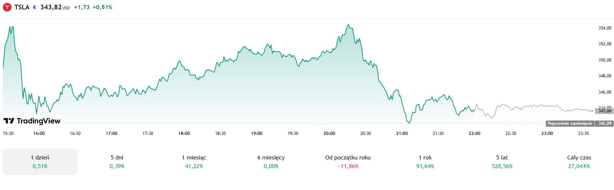Select the 5 lat time range
This screenshot has height=190, width=614.
[502, 162]
